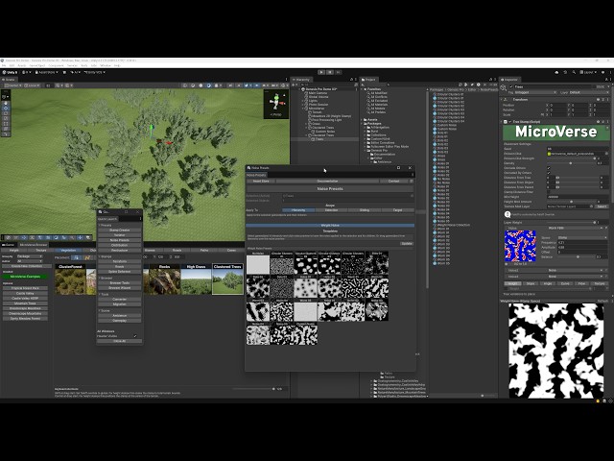Open the Layer dropdown showing Default
Viewport: 614px width, 461px height.
click(588, 92)
